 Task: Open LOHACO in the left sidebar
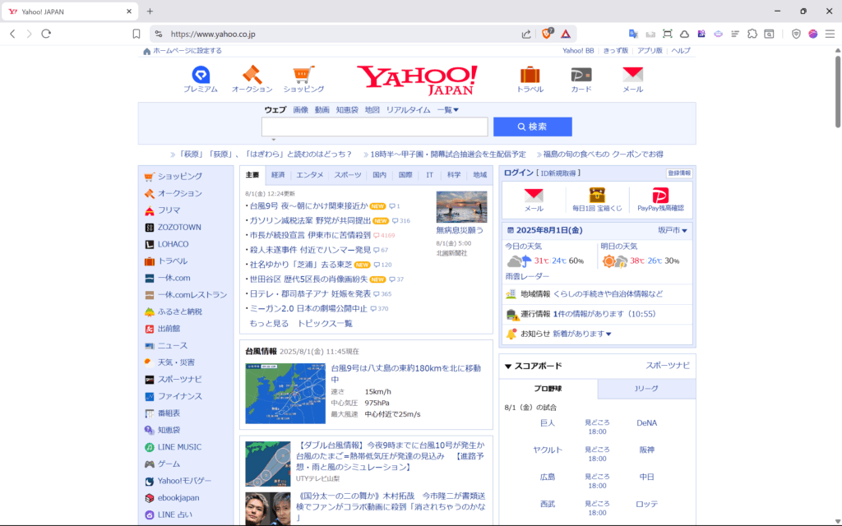[x=173, y=243]
